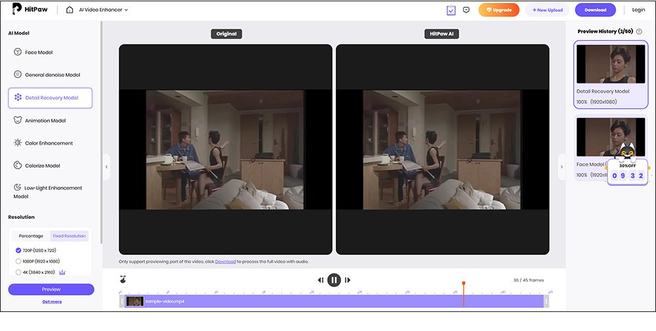Select the Low-Light Enhancement Model
The height and width of the screenshot is (331, 656).
tap(51, 191)
